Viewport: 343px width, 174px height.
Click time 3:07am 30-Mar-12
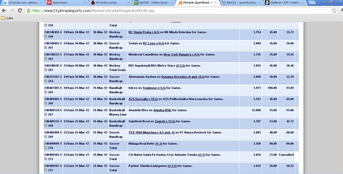76,77
